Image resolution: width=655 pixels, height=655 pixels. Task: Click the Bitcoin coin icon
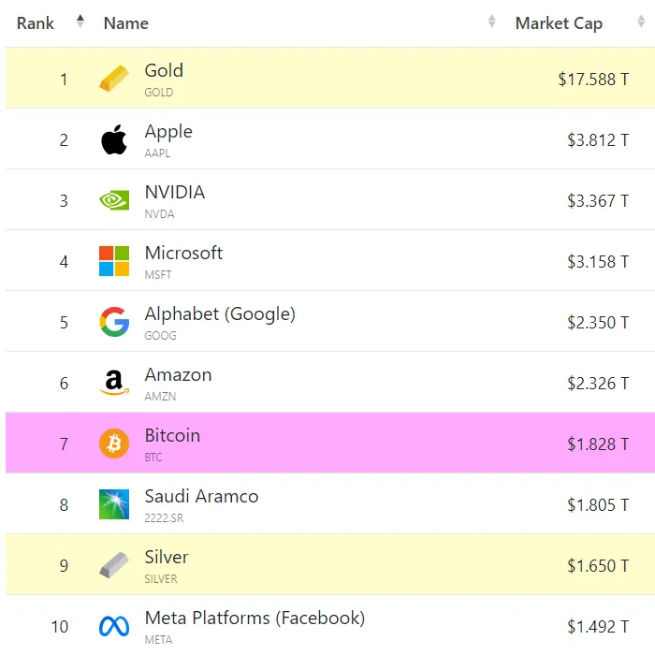tap(114, 444)
